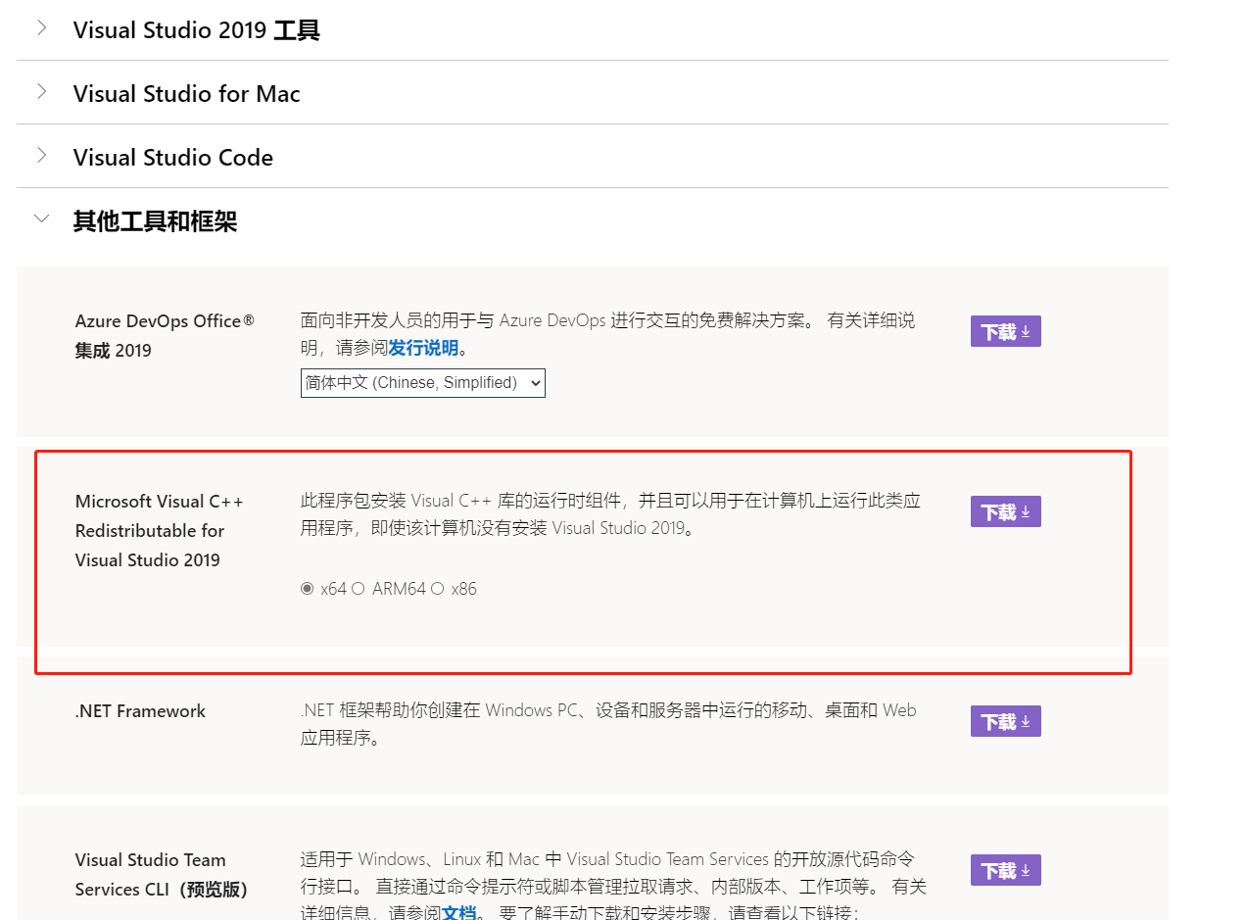Viewport: 1247px width, 920px height.
Task: Open the Visual Studio 2019 工具 heading
Action: click(197, 30)
